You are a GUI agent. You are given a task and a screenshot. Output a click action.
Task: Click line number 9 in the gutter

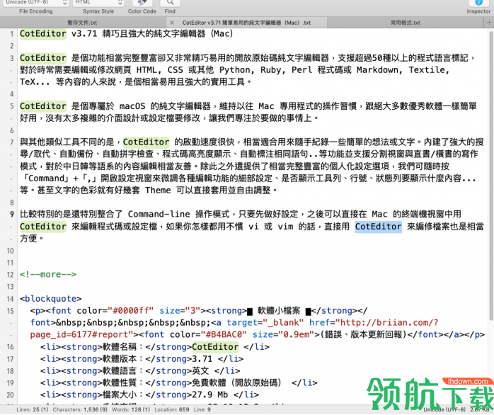tap(11, 215)
